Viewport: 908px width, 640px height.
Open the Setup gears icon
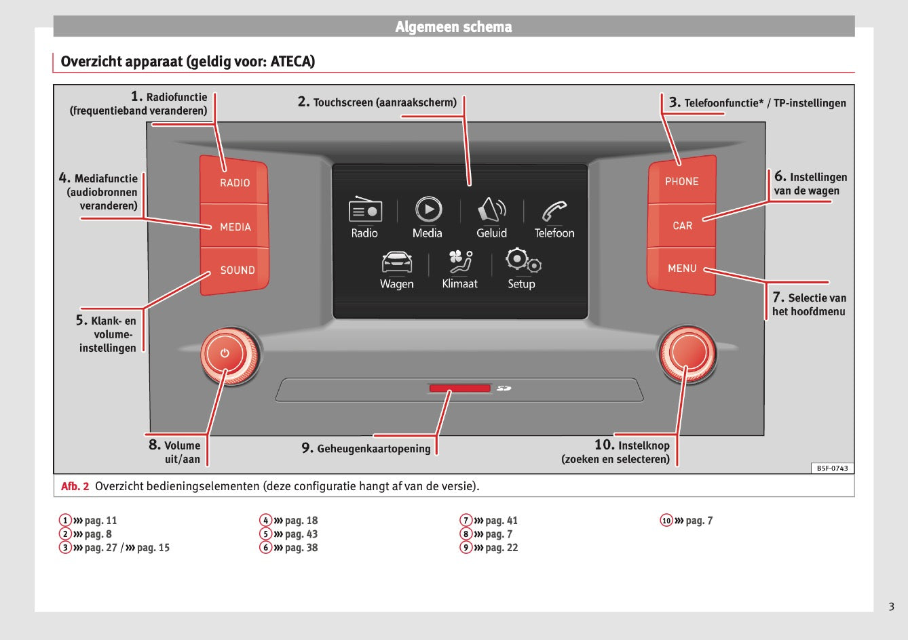(x=522, y=261)
